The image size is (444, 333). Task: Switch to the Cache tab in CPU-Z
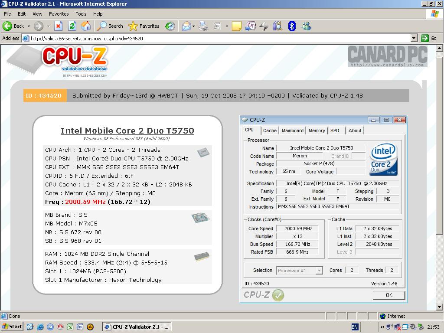pyautogui.click(x=270, y=131)
